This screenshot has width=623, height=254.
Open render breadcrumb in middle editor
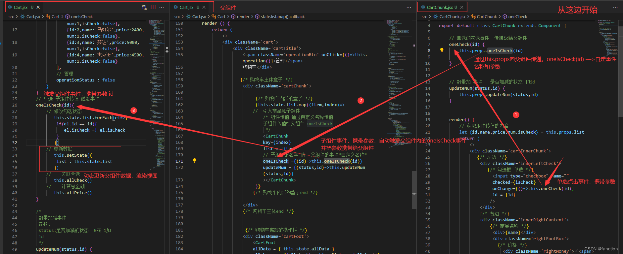click(x=240, y=16)
